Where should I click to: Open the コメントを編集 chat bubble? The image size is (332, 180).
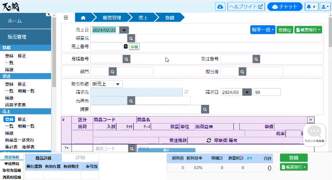[x=315, y=135]
